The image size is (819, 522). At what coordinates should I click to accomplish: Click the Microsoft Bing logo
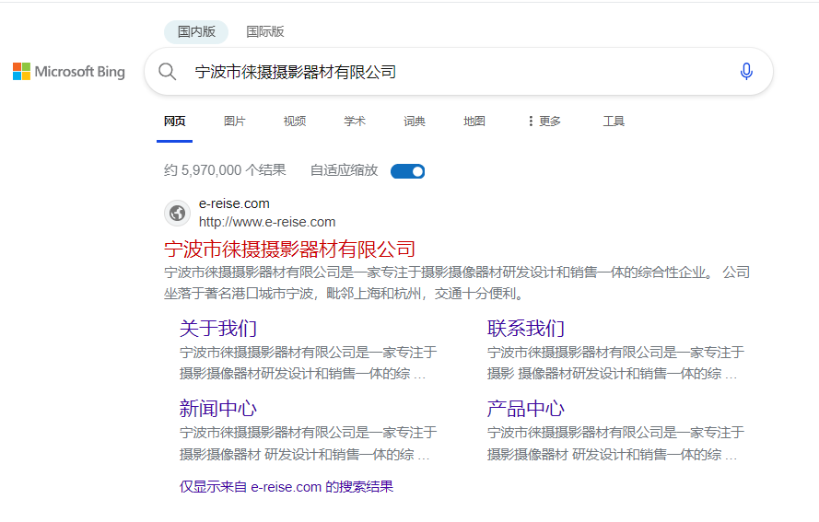tap(69, 72)
